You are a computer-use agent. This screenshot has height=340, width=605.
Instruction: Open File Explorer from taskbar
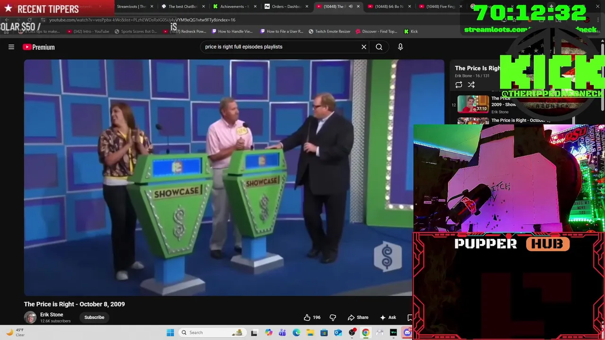click(310, 332)
